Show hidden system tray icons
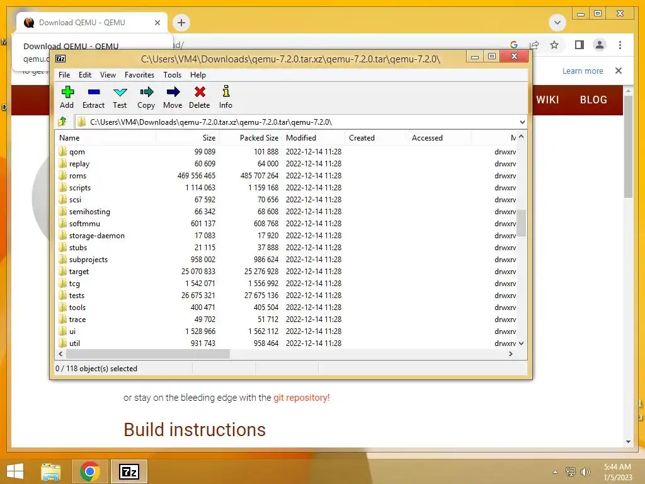This screenshot has height=484, width=645. [556, 472]
